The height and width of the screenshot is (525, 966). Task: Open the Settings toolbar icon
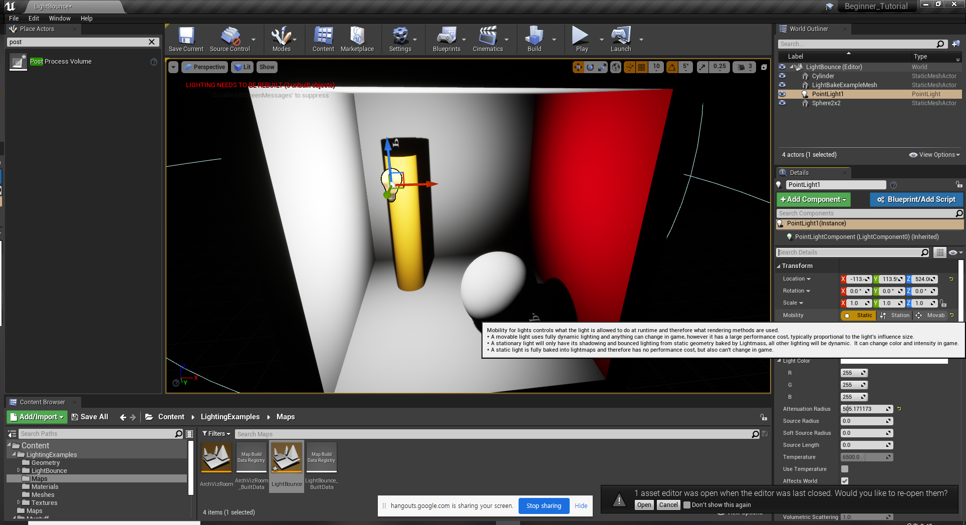[x=400, y=39]
